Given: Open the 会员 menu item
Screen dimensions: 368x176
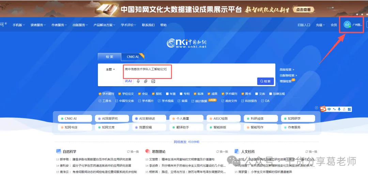Looking at the screenshot, I should [334, 25].
